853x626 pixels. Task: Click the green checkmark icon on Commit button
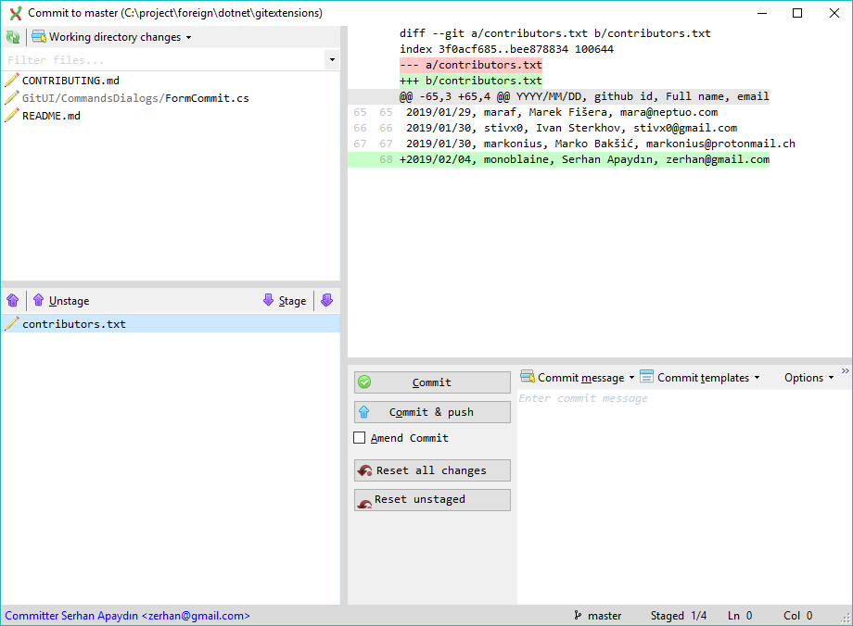click(365, 382)
